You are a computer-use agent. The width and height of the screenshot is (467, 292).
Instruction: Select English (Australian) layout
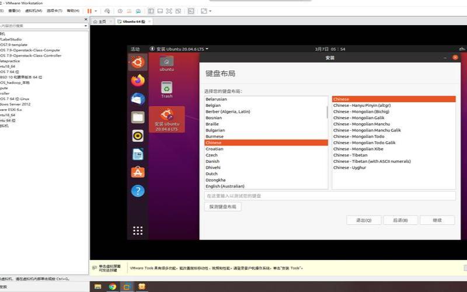pos(266,186)
